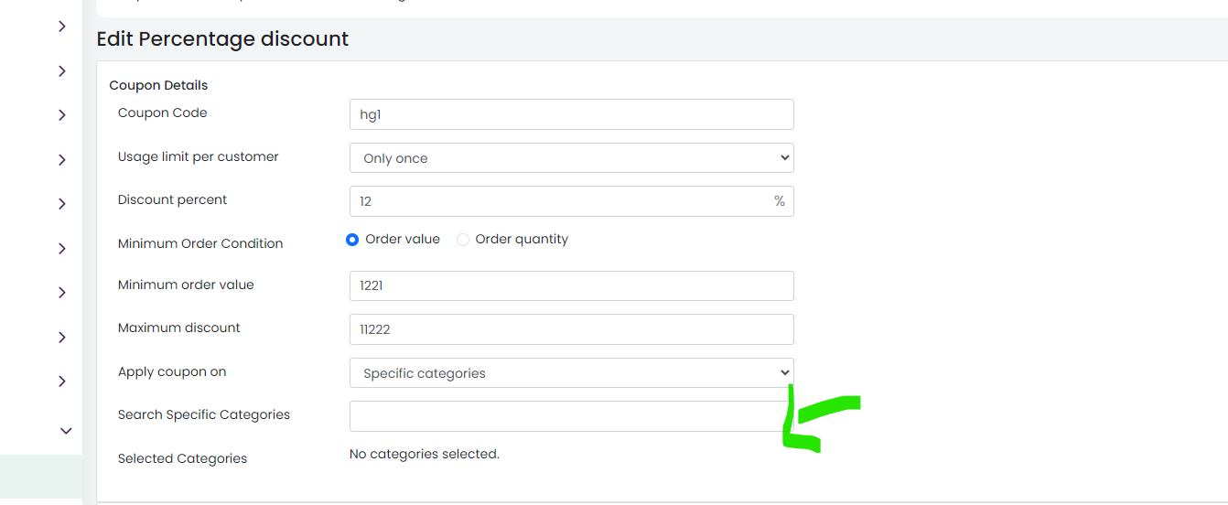Select the Order value radio button

(352, 240)
